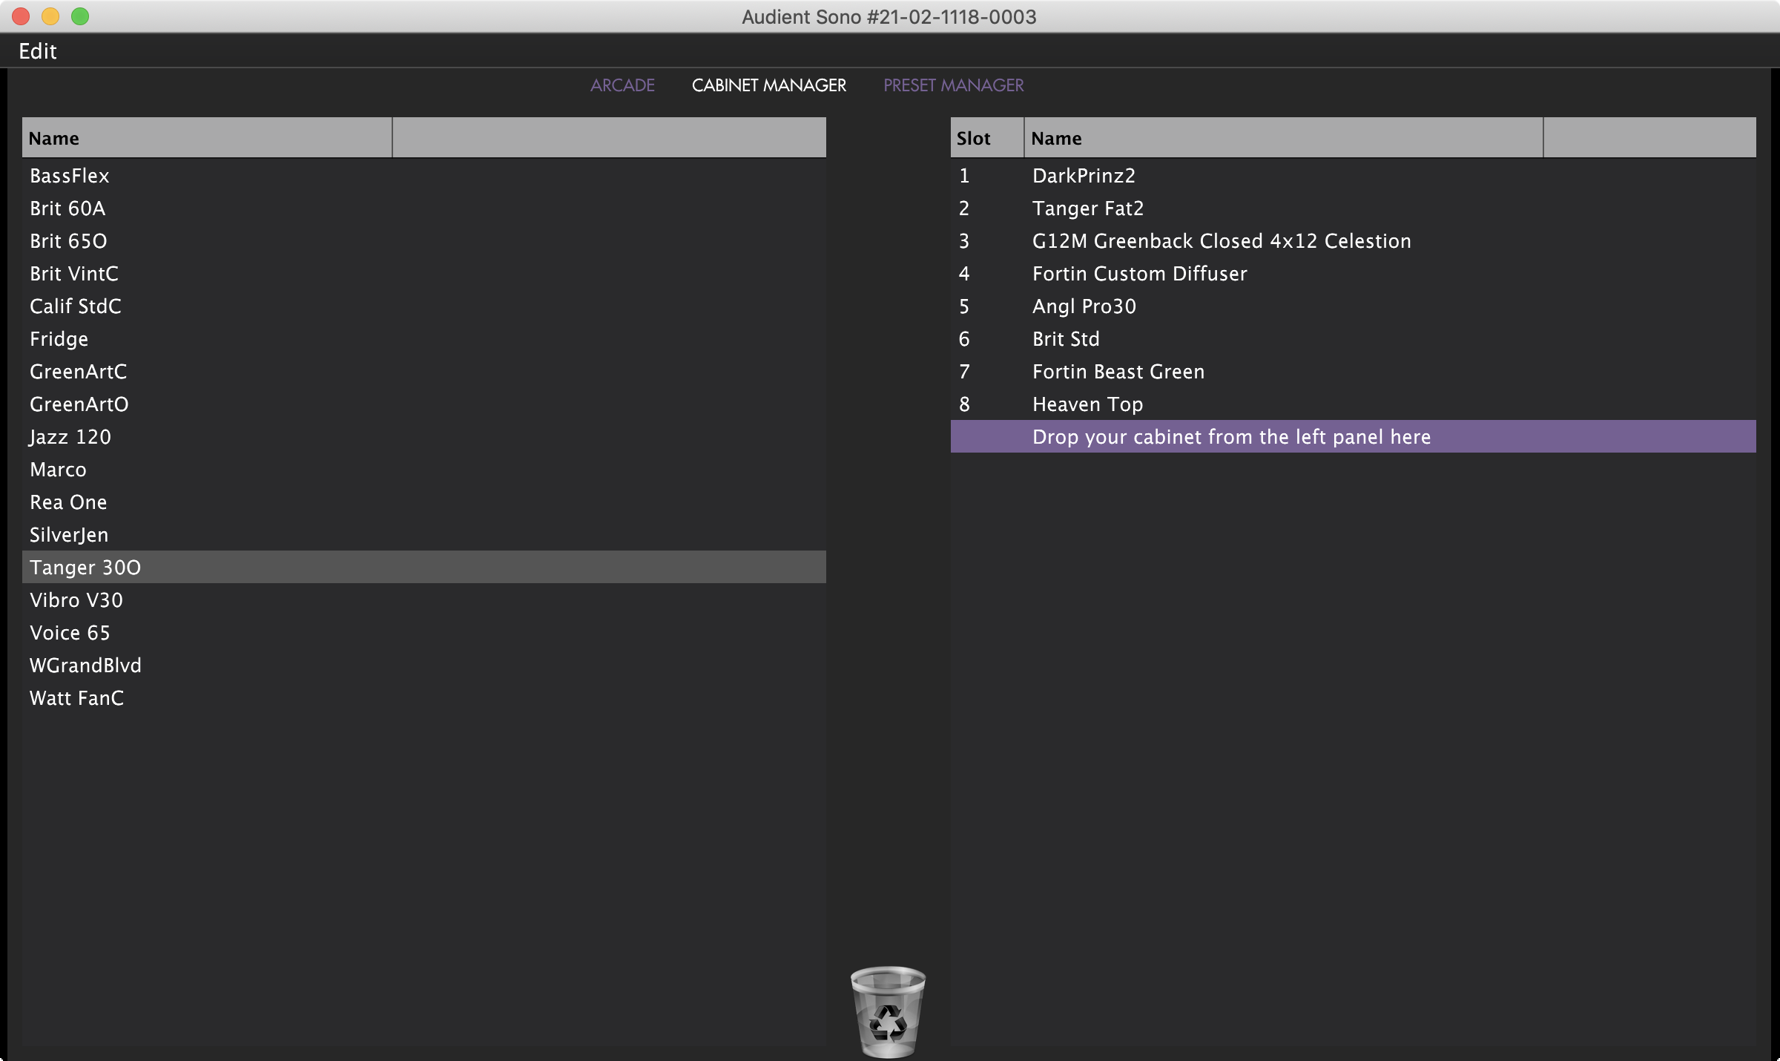Image resolution: width=1780 pixels, height=1061 pixels.
Task: Select slot 2 Tanger Fat2
Action: tap(1354, 208)
